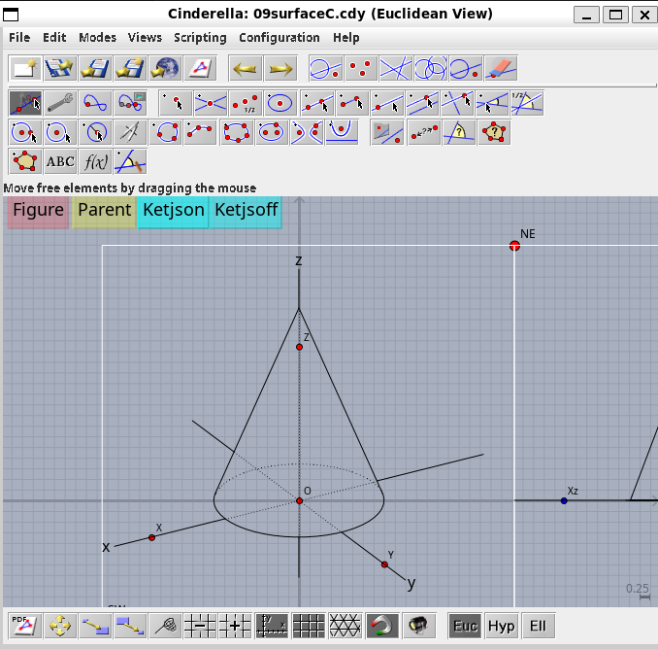Create a new construction file
This screenshot has width=658, height=649.
[25, 68]
